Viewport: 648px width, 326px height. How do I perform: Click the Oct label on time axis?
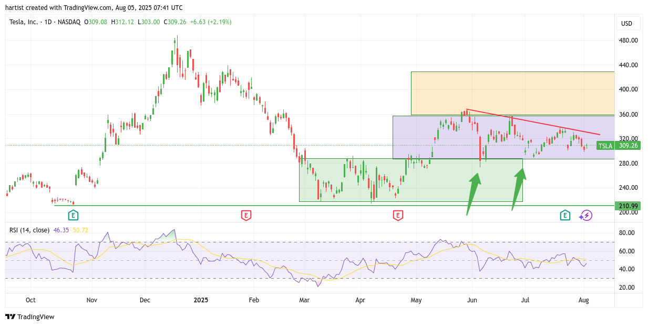[x=30, y=300]
